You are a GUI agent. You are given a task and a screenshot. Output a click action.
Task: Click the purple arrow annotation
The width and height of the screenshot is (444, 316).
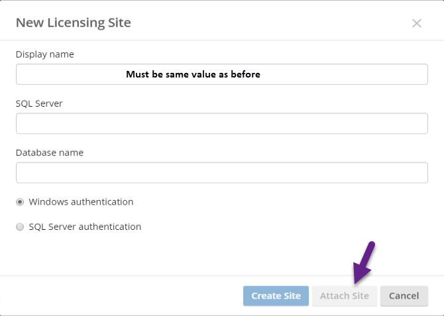364,262
